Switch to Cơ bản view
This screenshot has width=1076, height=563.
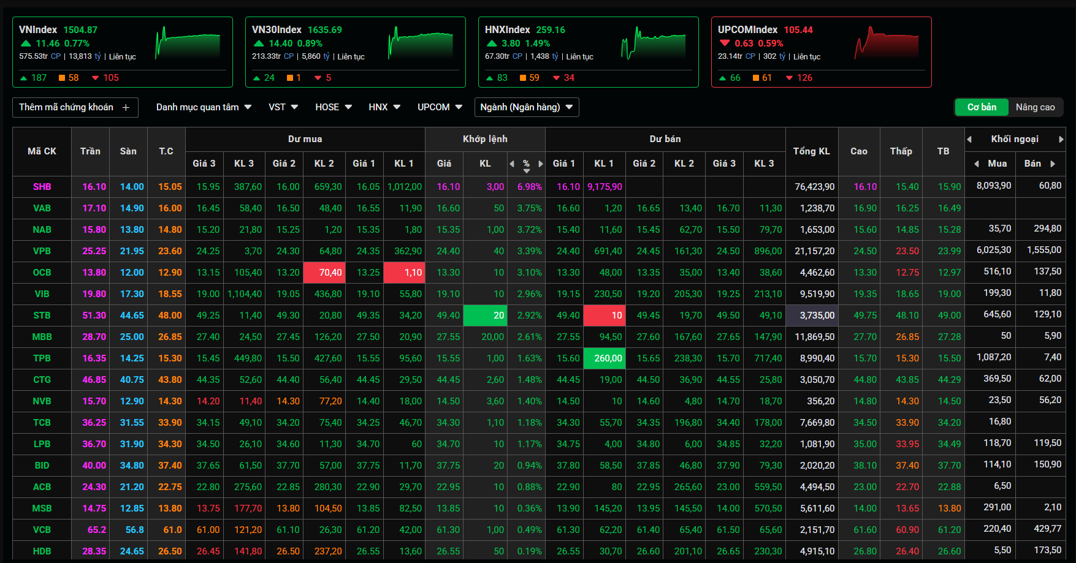click(982, 107)
